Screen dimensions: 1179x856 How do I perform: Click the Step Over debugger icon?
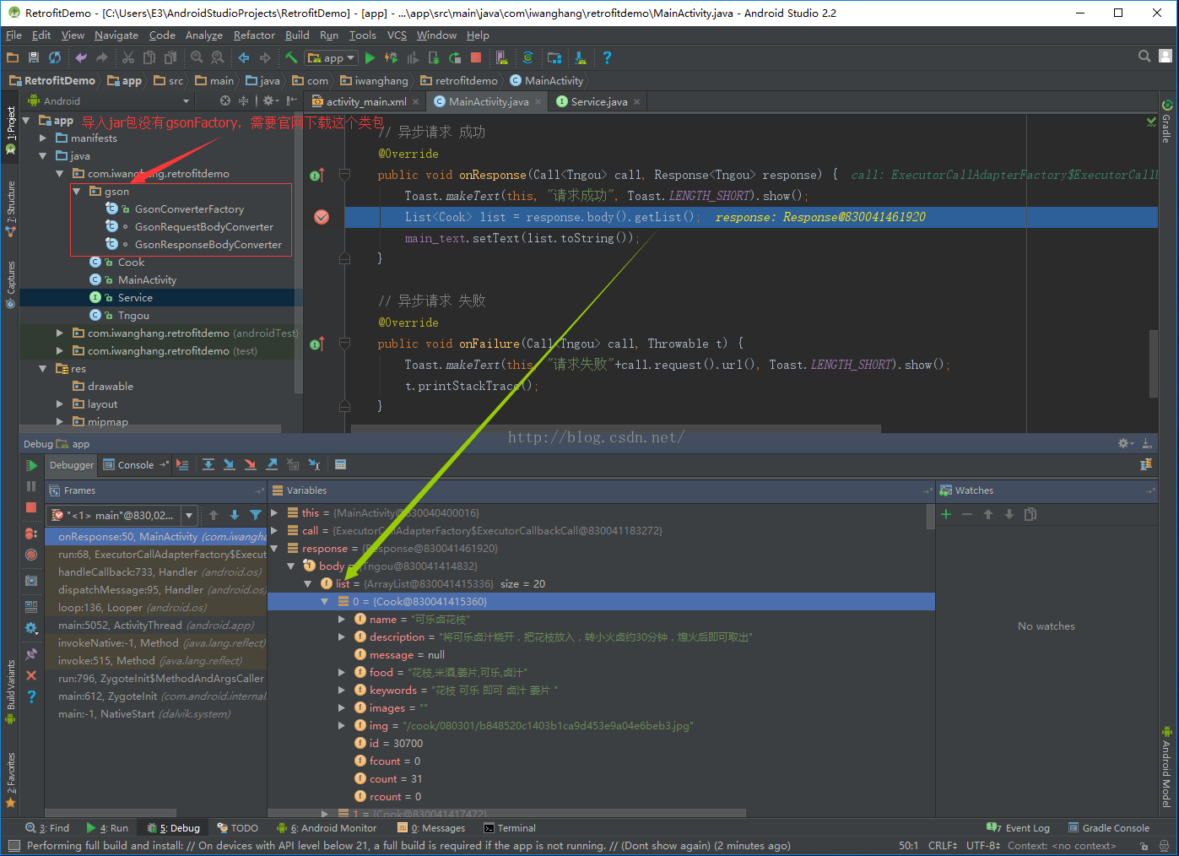208,464
